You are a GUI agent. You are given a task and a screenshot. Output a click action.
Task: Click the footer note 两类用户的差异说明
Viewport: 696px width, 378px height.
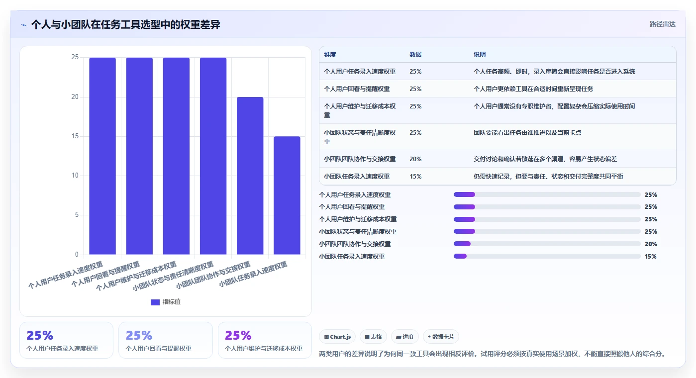(x=492, y=354)
